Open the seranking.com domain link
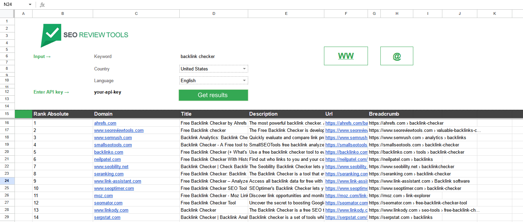Image resolution: width=523 pixels, height=222 pixels. pyautogui.click(x=109, y=174)
